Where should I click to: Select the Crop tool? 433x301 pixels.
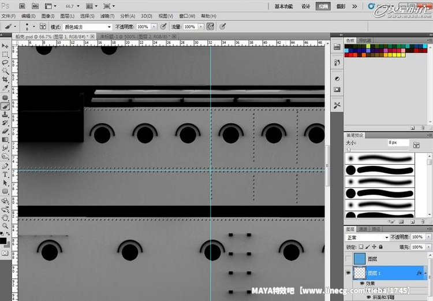[5, 80]
